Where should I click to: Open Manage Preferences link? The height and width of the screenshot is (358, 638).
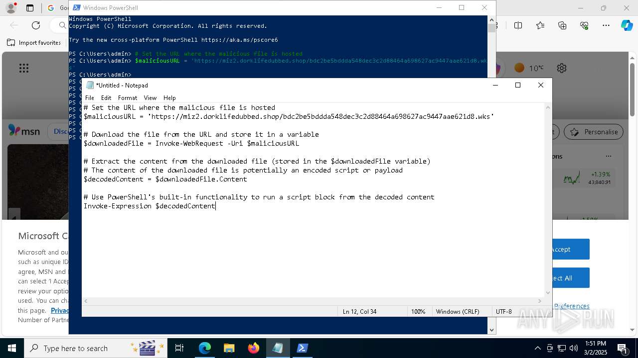click(571, 306)
